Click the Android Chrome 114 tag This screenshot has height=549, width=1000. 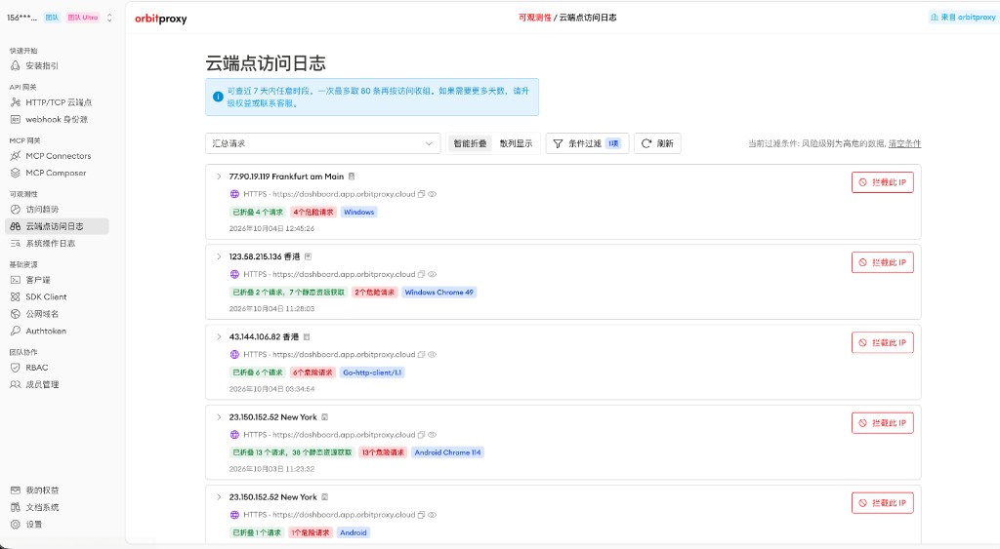pyautogui.click(x=447, y=452)
